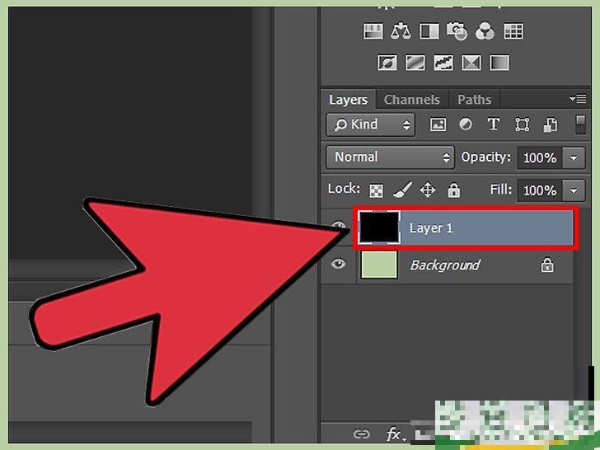Click the Fill: label
Viewport: 600px width, 450px height.
[500, 189]
